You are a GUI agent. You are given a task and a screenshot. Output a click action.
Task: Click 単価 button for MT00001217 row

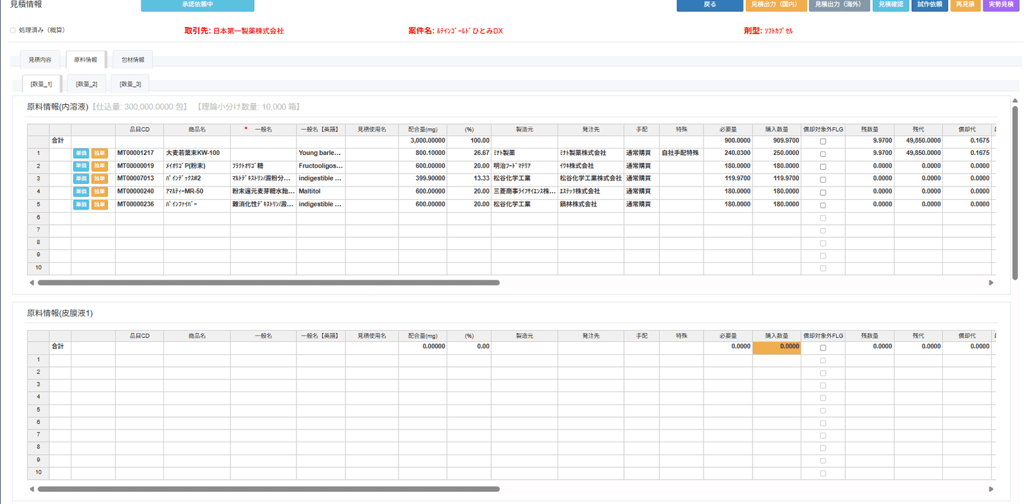coord(81,153)
